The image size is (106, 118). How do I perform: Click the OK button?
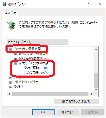43,112
